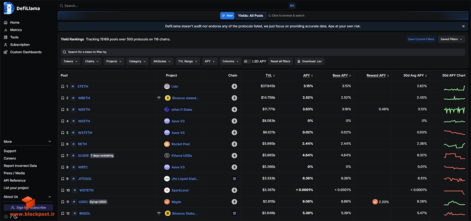
Task: Click the DefiLlama logo icon
Action: [9, 8]
